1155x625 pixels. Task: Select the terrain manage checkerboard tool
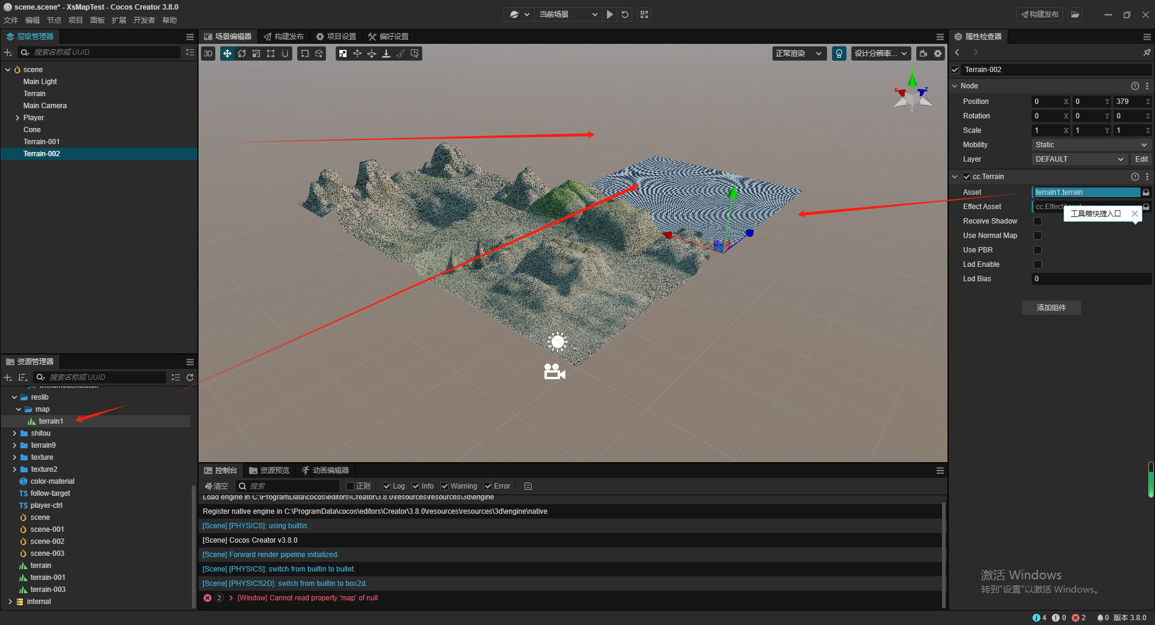[343, 53]
